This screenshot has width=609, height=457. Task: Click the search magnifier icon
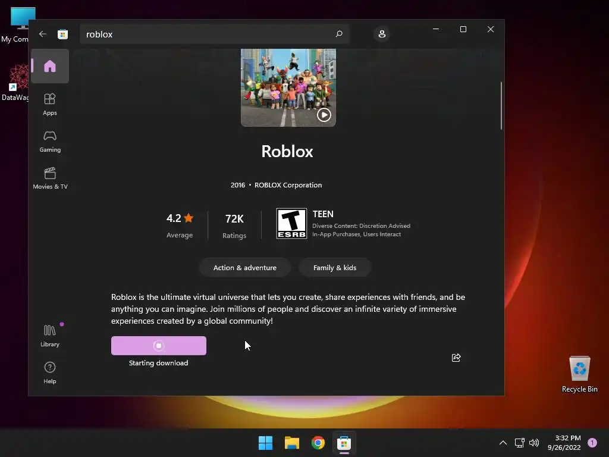pyautogui.click(x=338, y=34)
